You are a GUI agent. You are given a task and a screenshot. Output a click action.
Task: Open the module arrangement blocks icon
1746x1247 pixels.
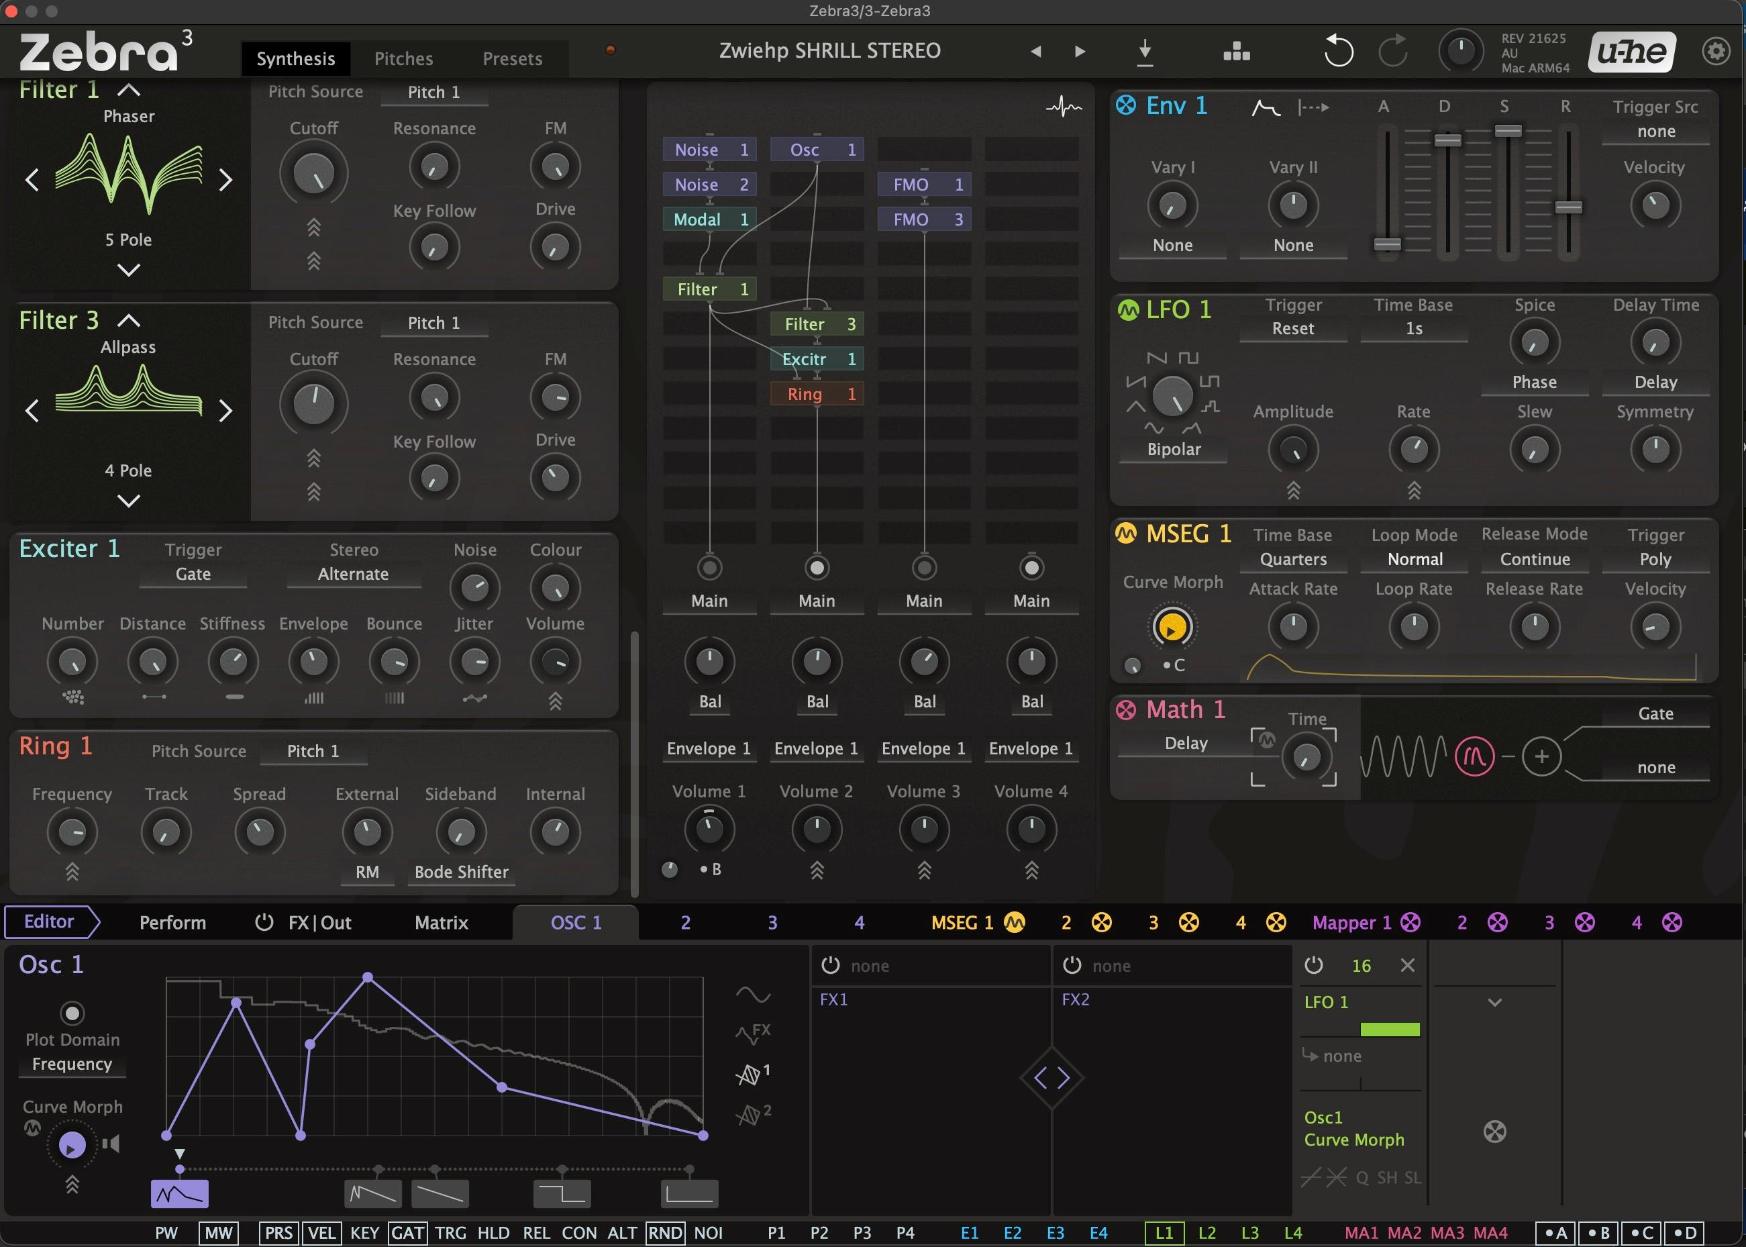pyautogui.click(x=1236, y=52)
